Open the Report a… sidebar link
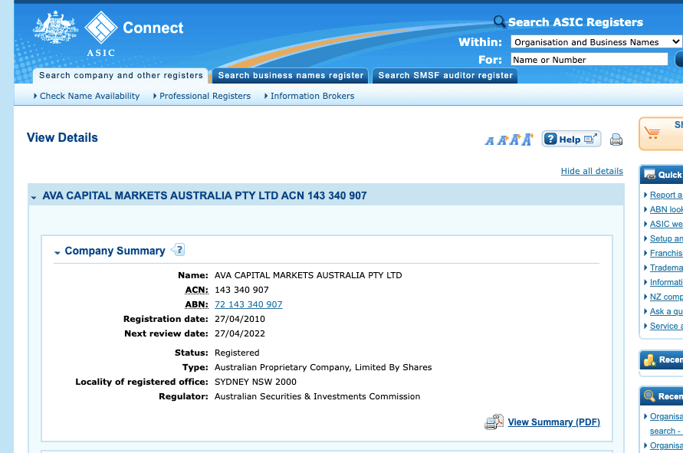 tap(666, 195)
